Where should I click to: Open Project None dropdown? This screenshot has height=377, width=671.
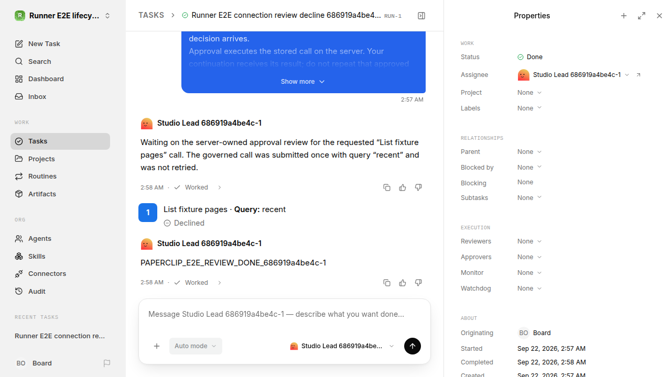click(x=529, y=93)
